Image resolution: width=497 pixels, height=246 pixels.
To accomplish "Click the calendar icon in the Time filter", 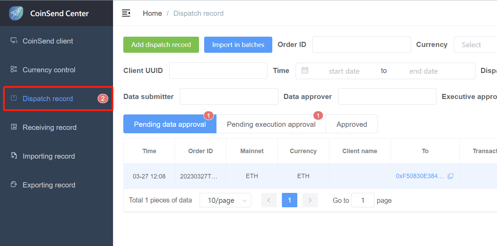I will coord(305,71).
